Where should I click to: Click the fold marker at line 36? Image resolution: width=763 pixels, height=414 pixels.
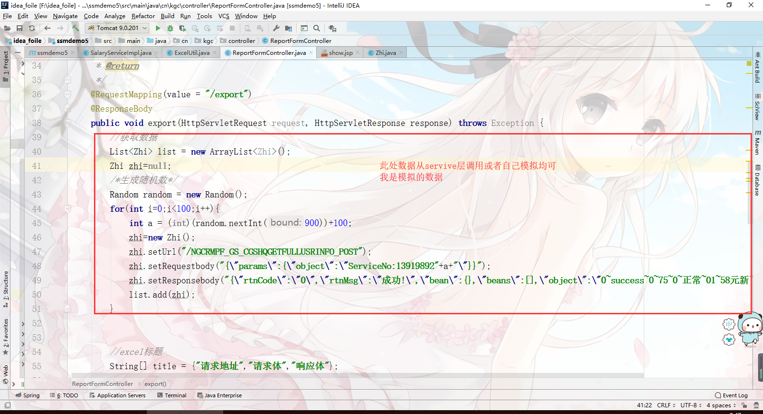pos(67,94)
